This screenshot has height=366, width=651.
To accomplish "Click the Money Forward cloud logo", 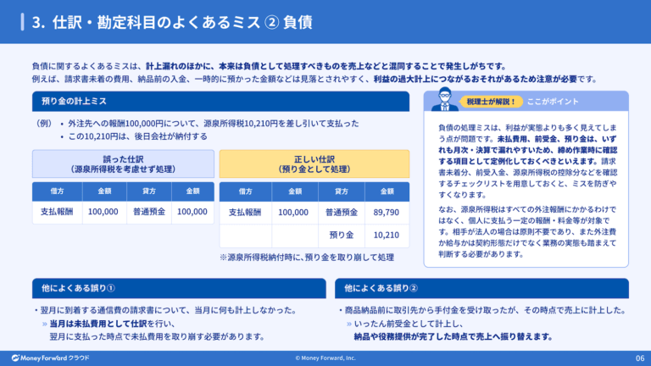I will click(x=51, y=358).
